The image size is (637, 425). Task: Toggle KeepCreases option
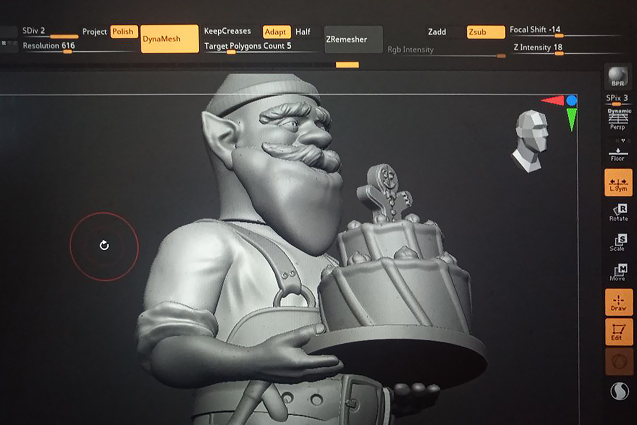pos(228,31)
